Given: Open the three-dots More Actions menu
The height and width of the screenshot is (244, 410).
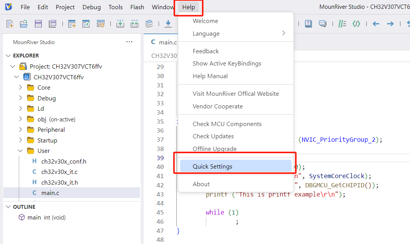Looking at the screenshot, I should tap(129, 42).
